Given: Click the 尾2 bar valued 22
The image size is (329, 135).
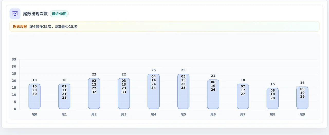Looking at the screenshot, I should [x=94, y=94].
